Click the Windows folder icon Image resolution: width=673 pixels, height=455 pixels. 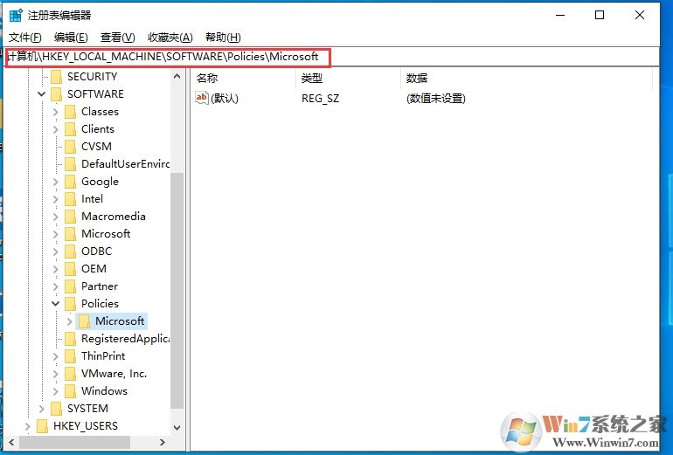pyautogui.click(x=70, y=391)
